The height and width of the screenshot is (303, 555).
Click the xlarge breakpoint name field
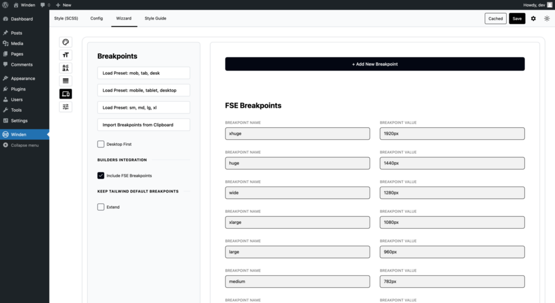pos(298,222)
